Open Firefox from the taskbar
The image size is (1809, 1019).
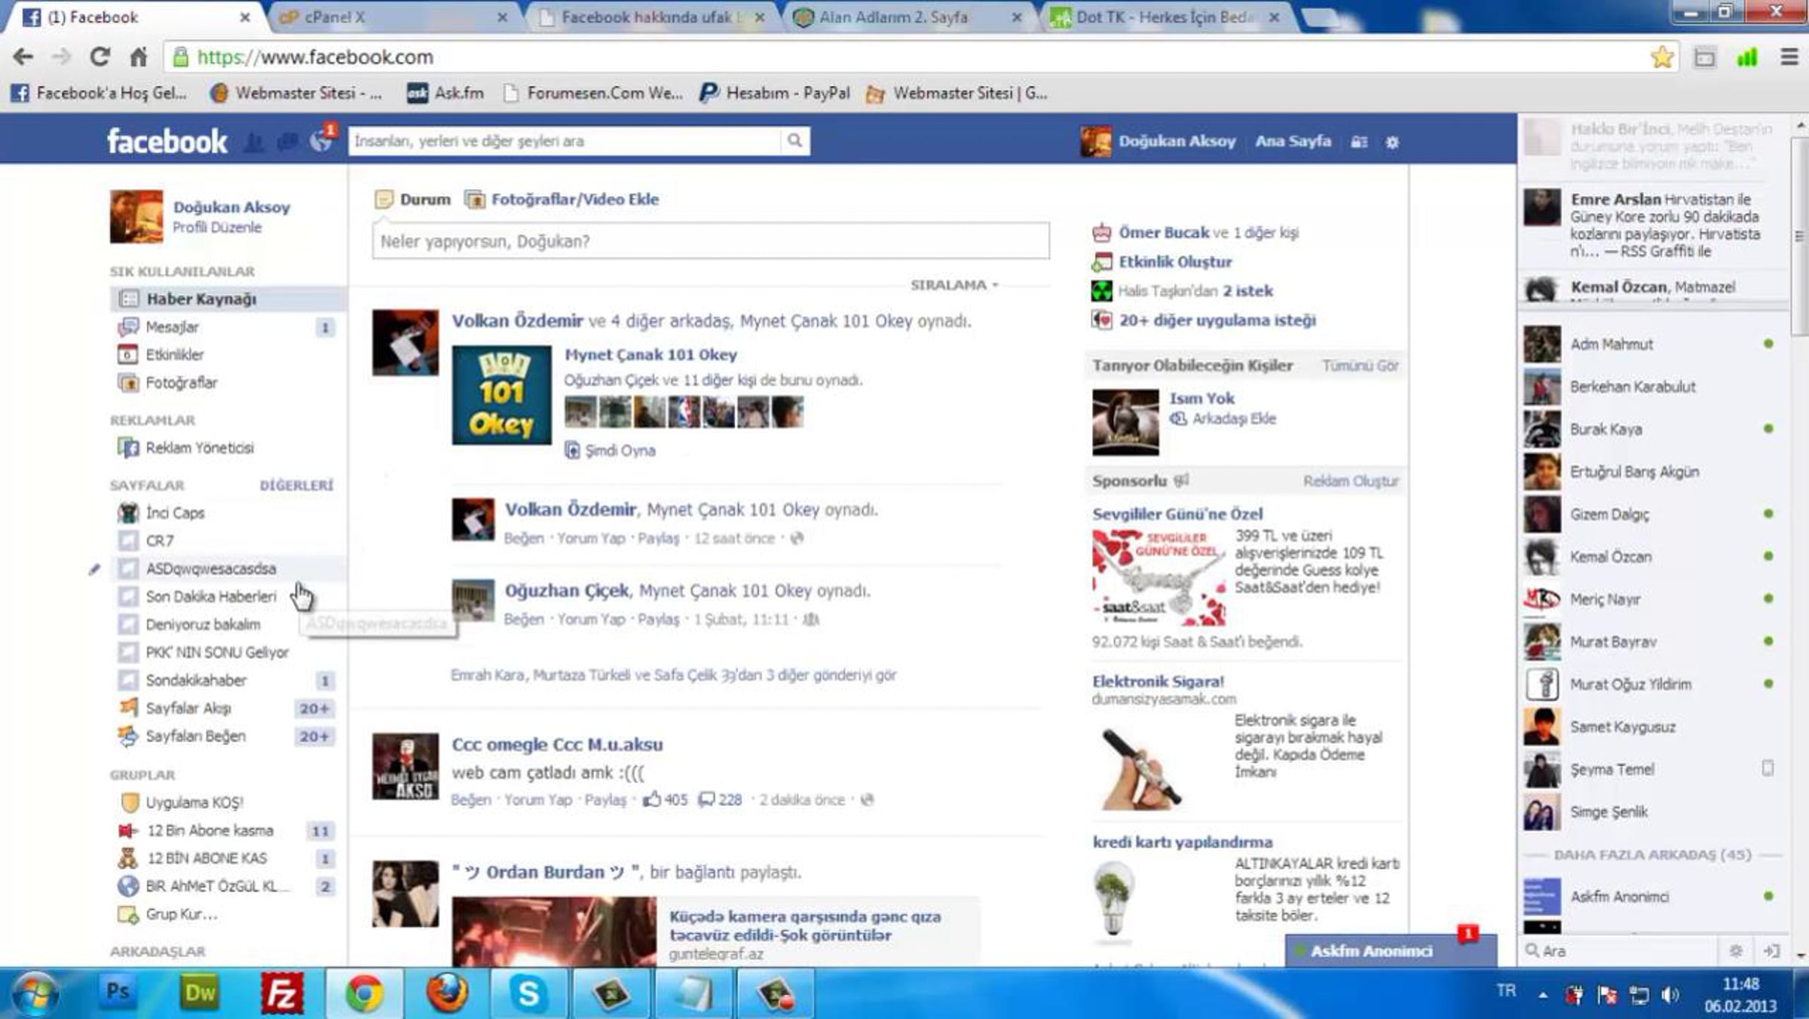point(446,993)
